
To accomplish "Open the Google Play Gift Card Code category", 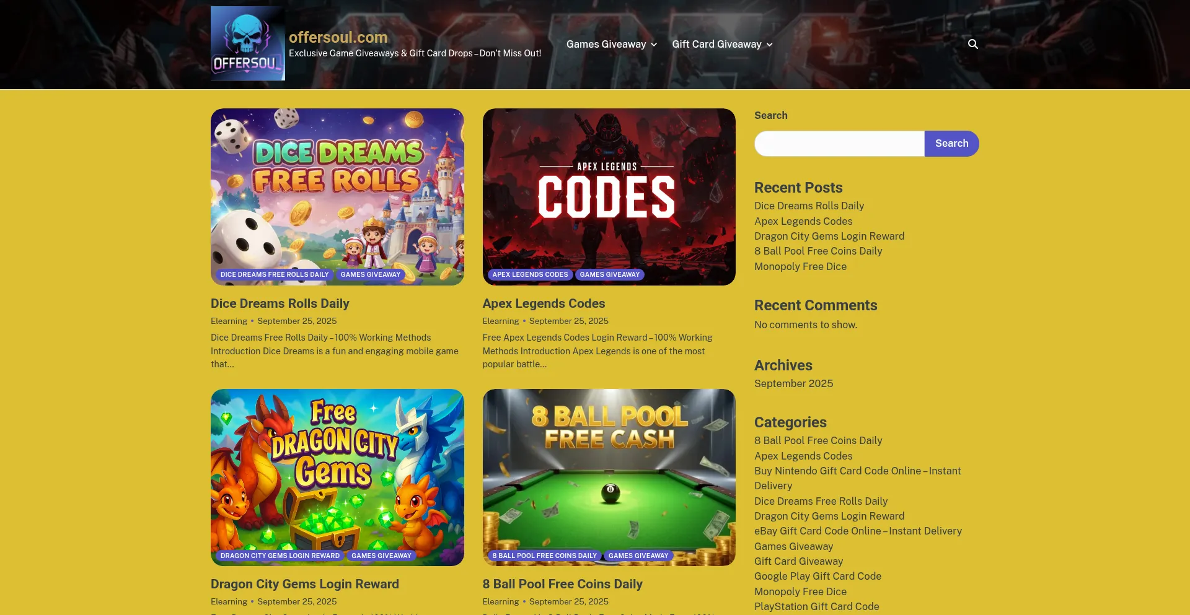I will (x=818, y=576).
